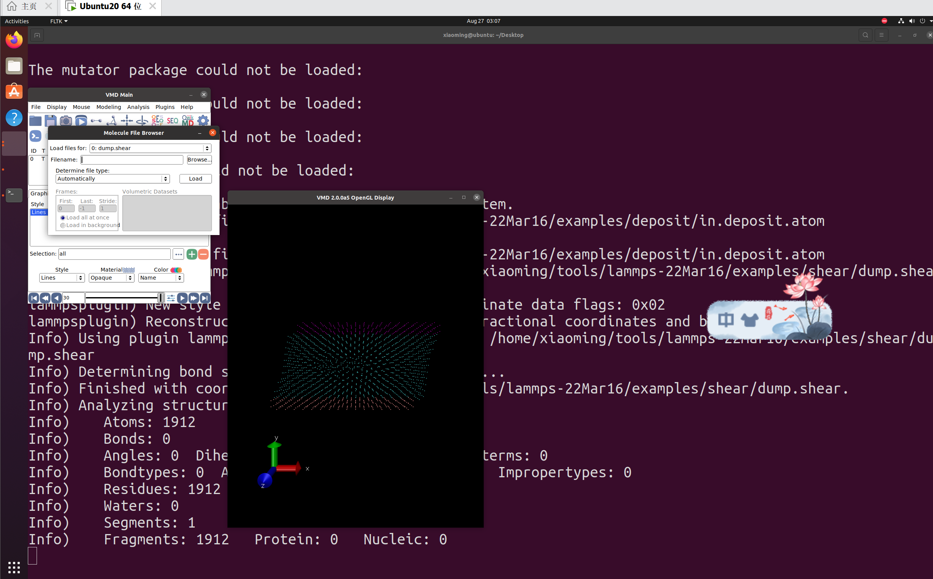933x579 pixels.
Task: Click the fast rewind animation button
Action: point(45,298)
